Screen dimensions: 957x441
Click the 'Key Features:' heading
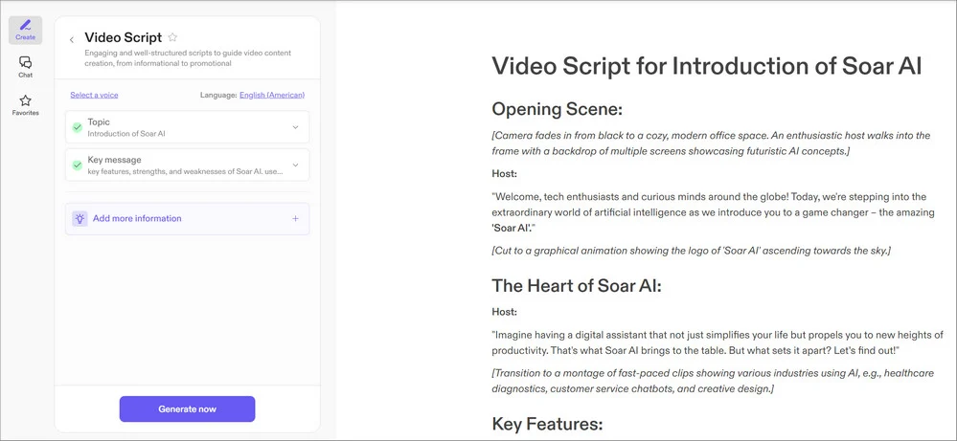tap(547, 424)
